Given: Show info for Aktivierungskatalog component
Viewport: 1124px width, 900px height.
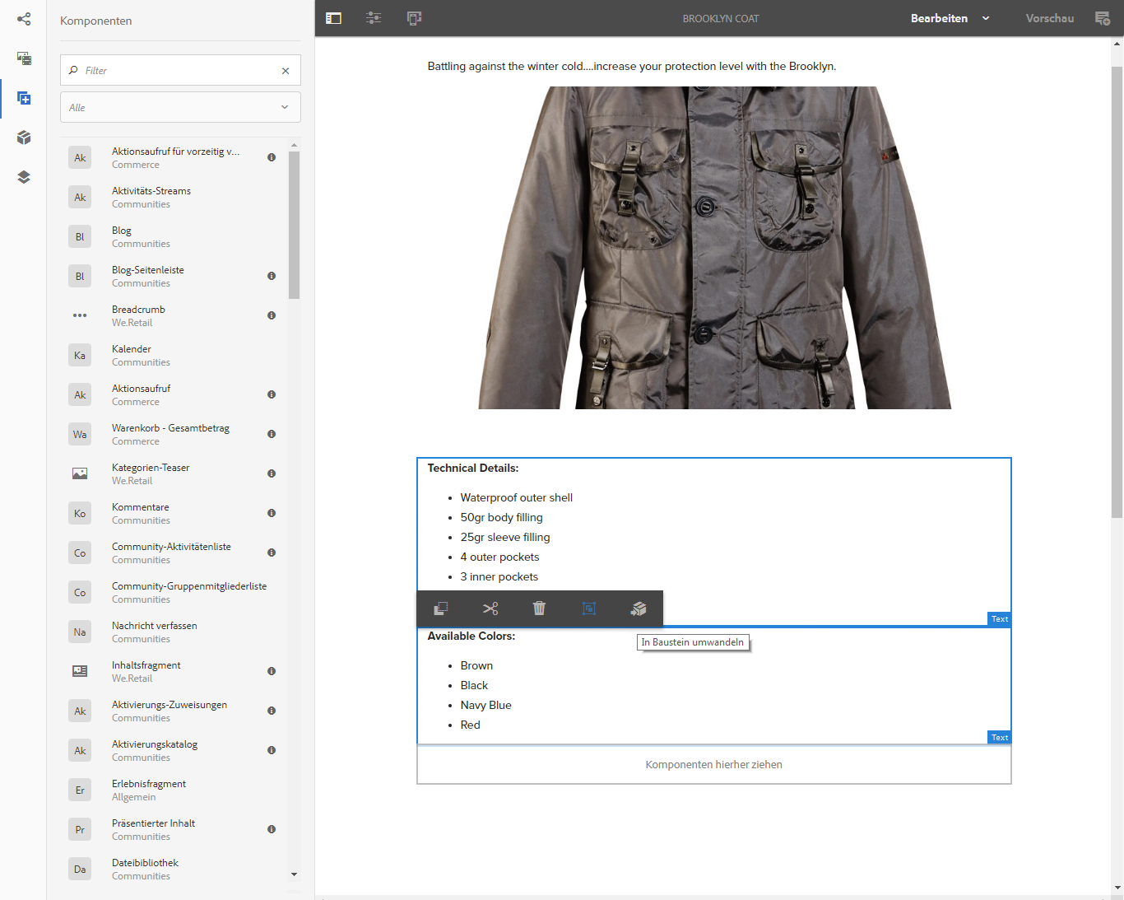Looking at the screenshot, I should click(272, 750).
